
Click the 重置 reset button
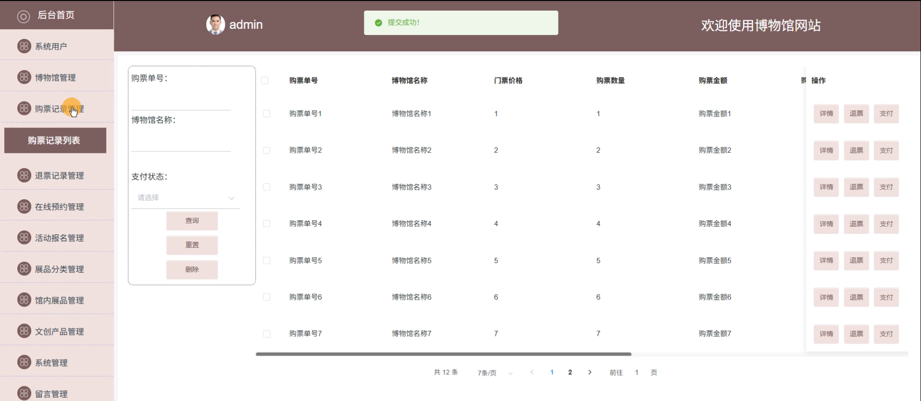(192, 245)
